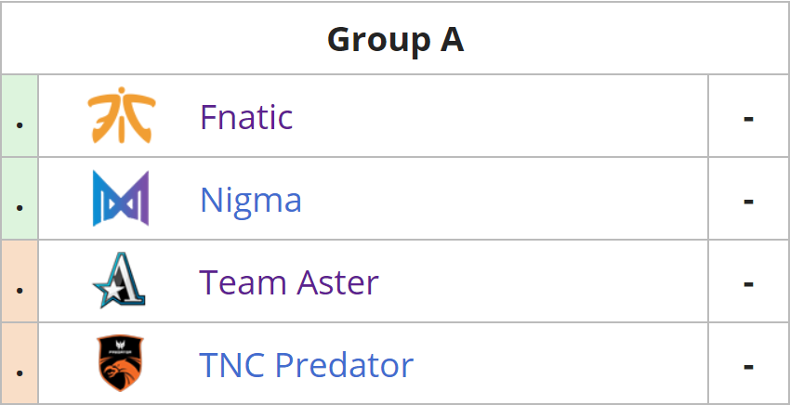Click the score dash in TNC Predator row
Image resolution: width=790 pixels, height=405 pixels.
(749, 367)
